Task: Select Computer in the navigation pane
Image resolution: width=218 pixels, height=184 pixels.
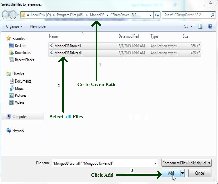Action: pyautogui.click(x=23, y=117)
